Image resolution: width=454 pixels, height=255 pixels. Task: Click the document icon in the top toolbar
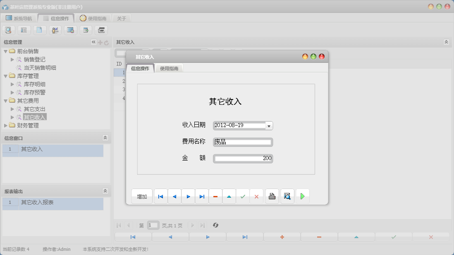(40, 30)
